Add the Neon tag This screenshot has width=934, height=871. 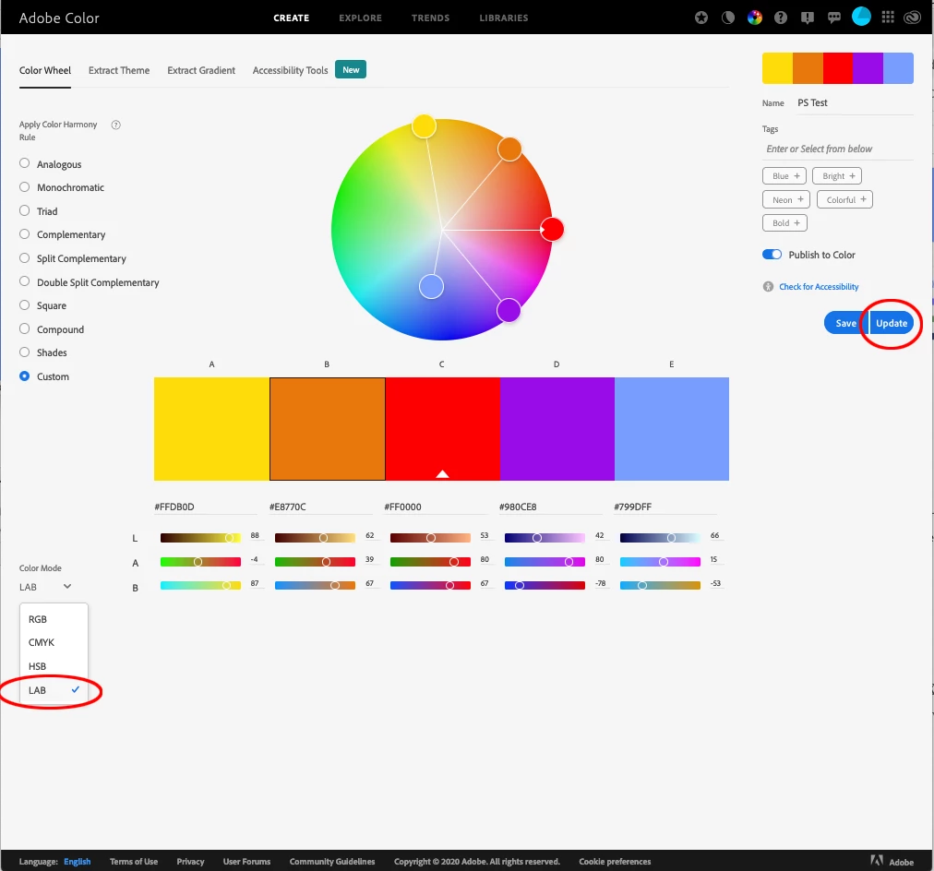786,199
